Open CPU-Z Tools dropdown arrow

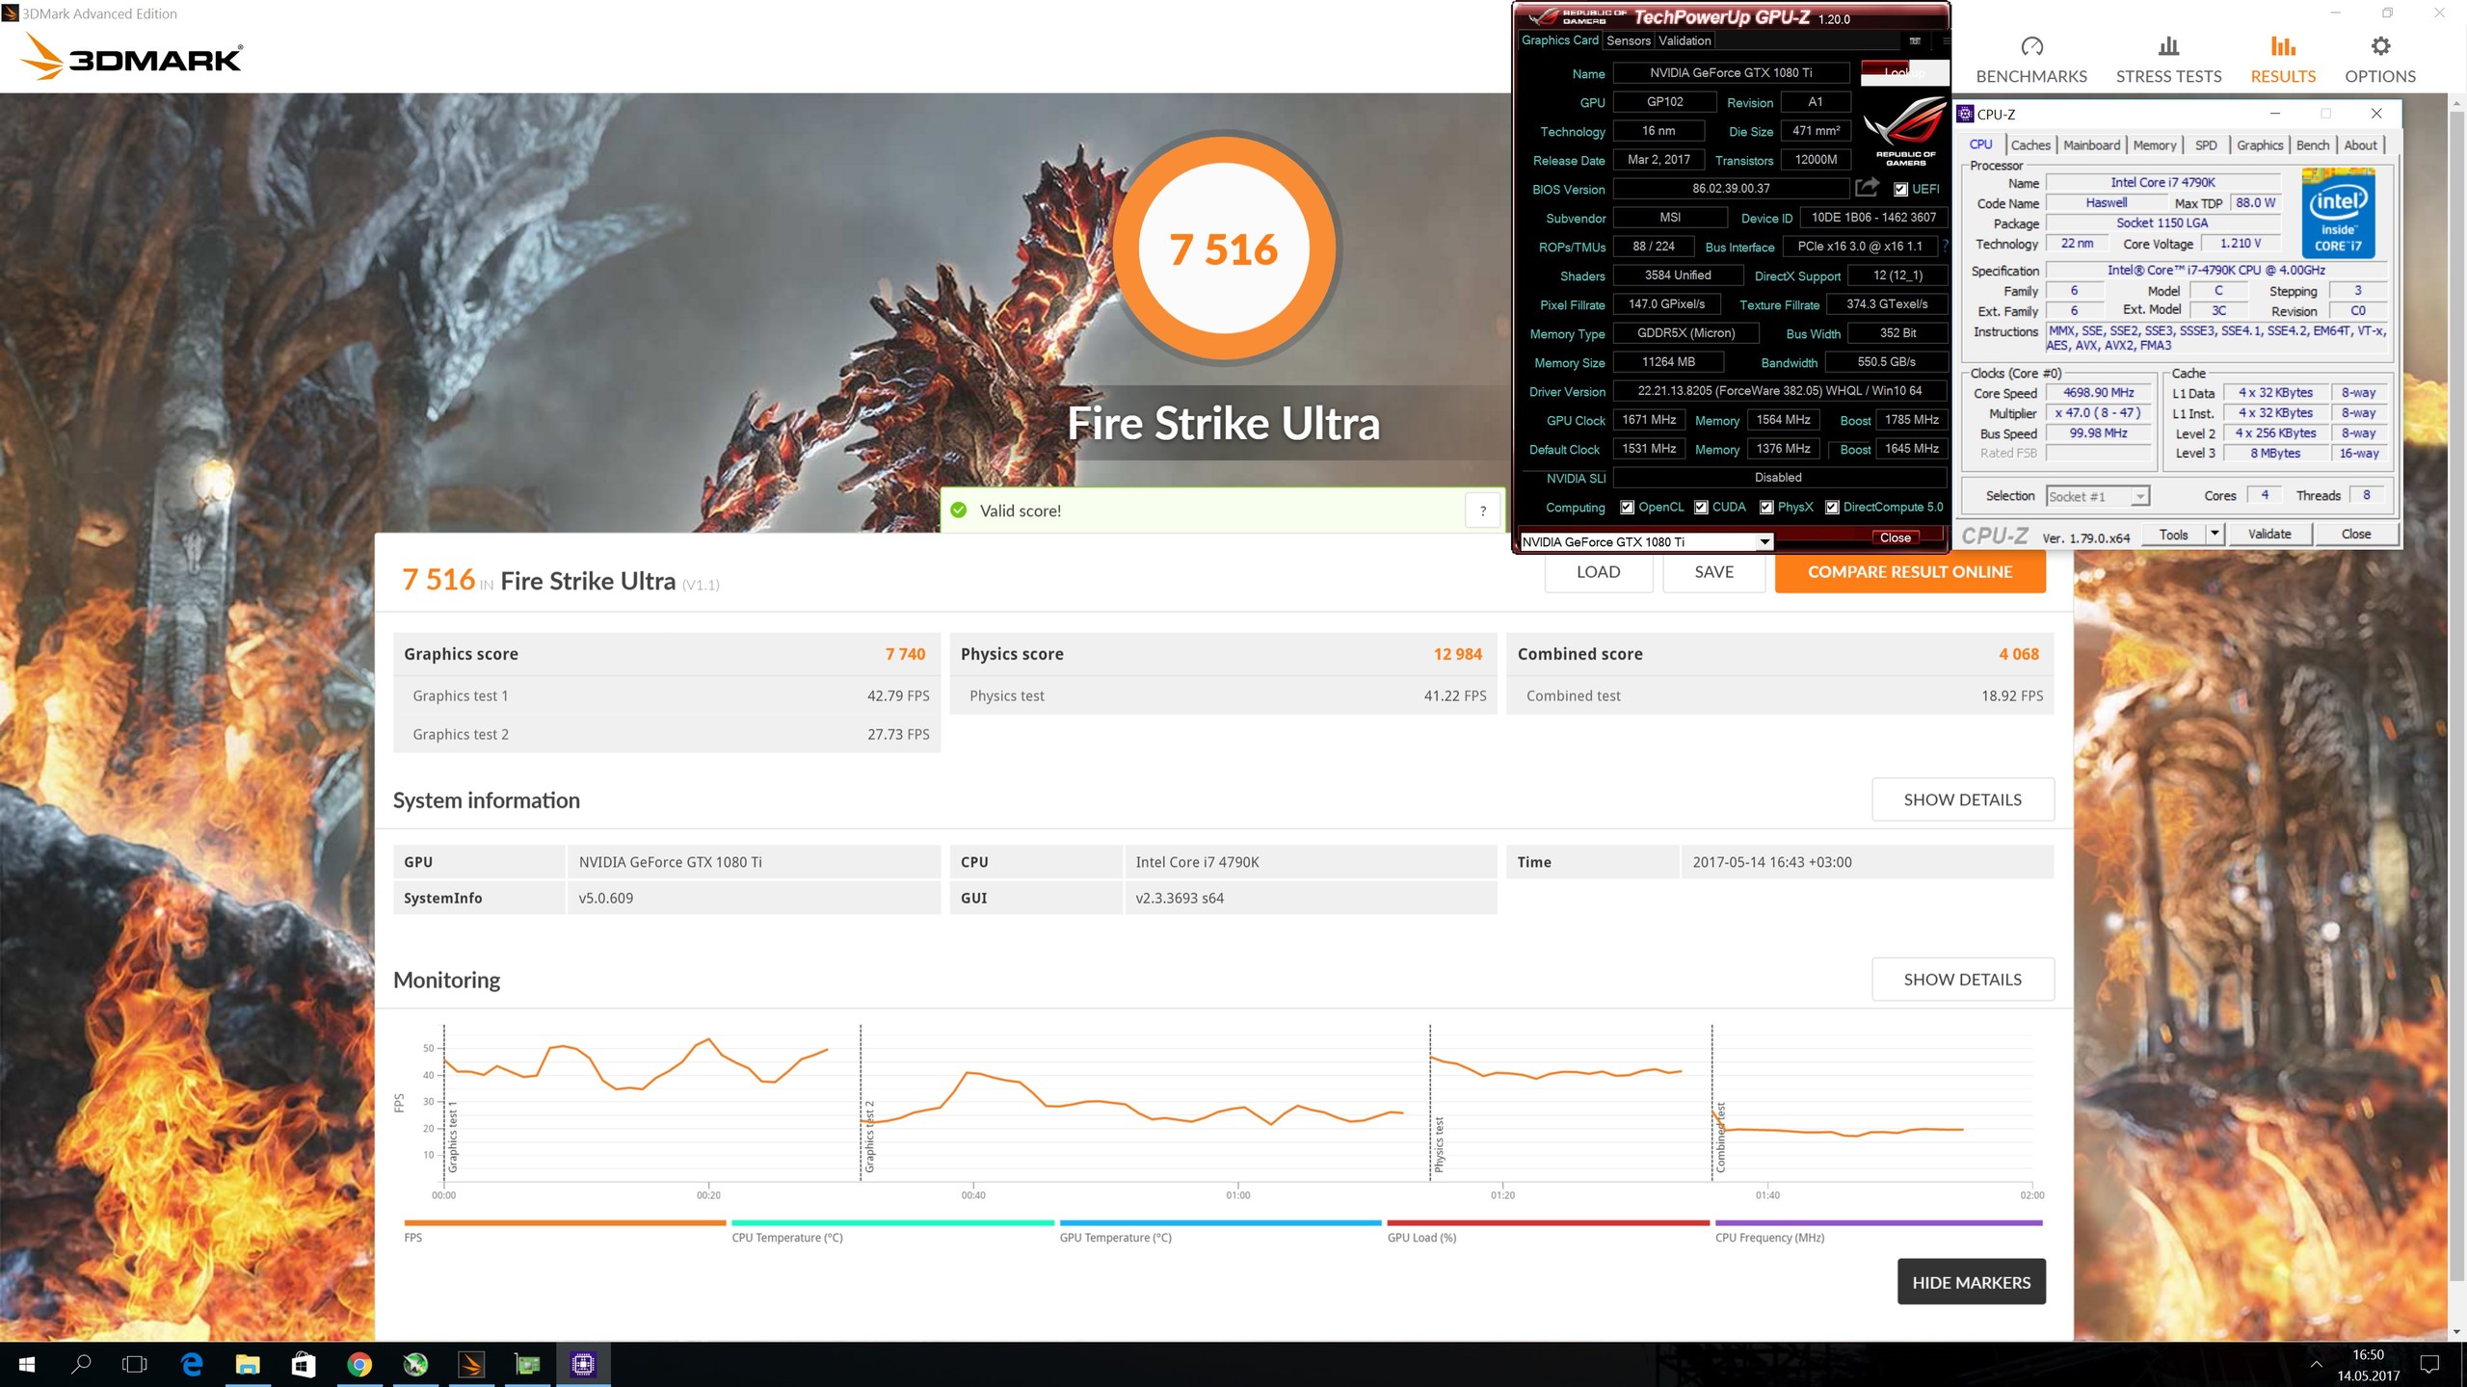click(2215, 534)
